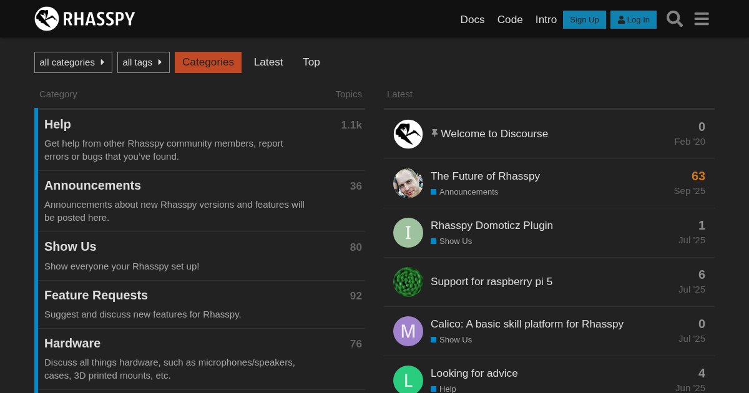Click the Latest column header
This screenshot has width=749, height=393.
pyautogui.click(x=399, y=94)
